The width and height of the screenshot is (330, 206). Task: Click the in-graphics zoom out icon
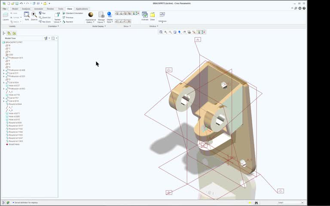170,32
